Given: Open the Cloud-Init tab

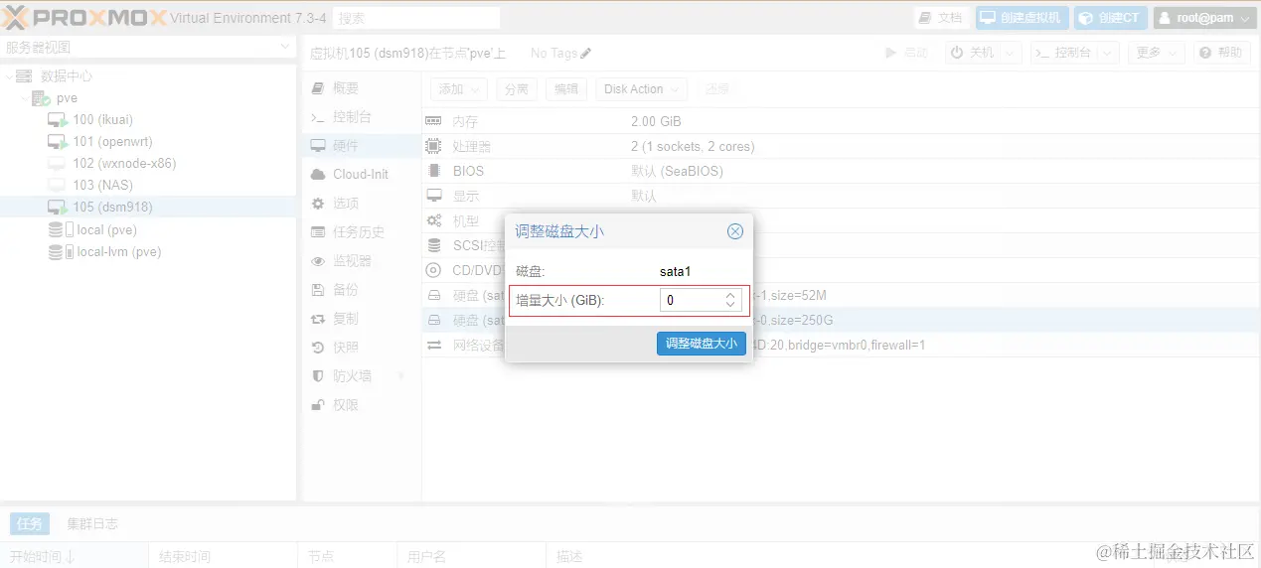Looking at the screenshot, I should (x=361, y=175).
